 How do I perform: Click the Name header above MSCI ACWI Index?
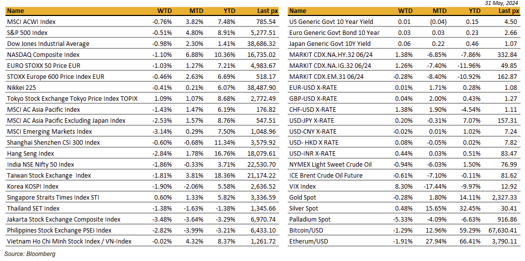(x=15, y=11)
